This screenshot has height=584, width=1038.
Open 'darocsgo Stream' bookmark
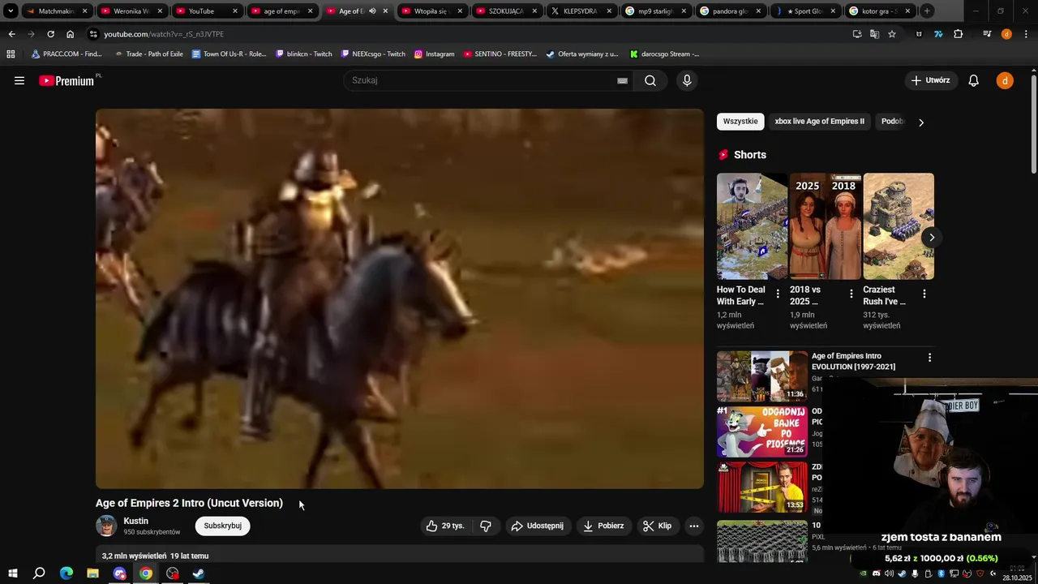[664, 54]
